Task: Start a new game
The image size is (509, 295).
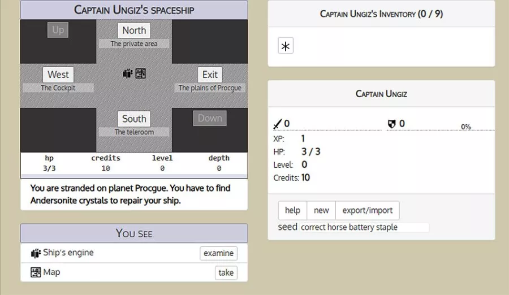Action: [321, 210]
